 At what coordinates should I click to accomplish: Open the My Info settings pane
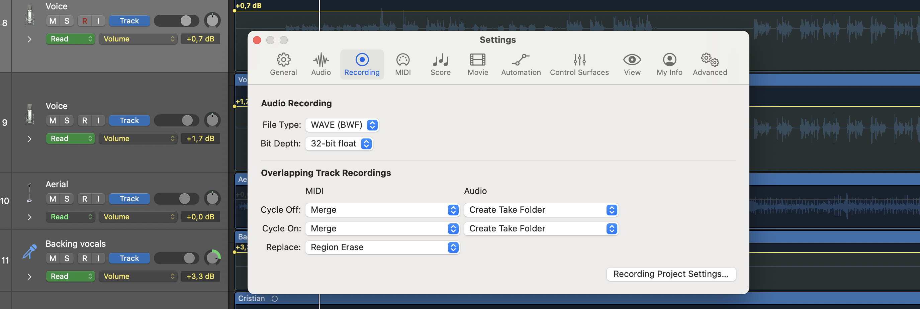click(x=669, y=65)
